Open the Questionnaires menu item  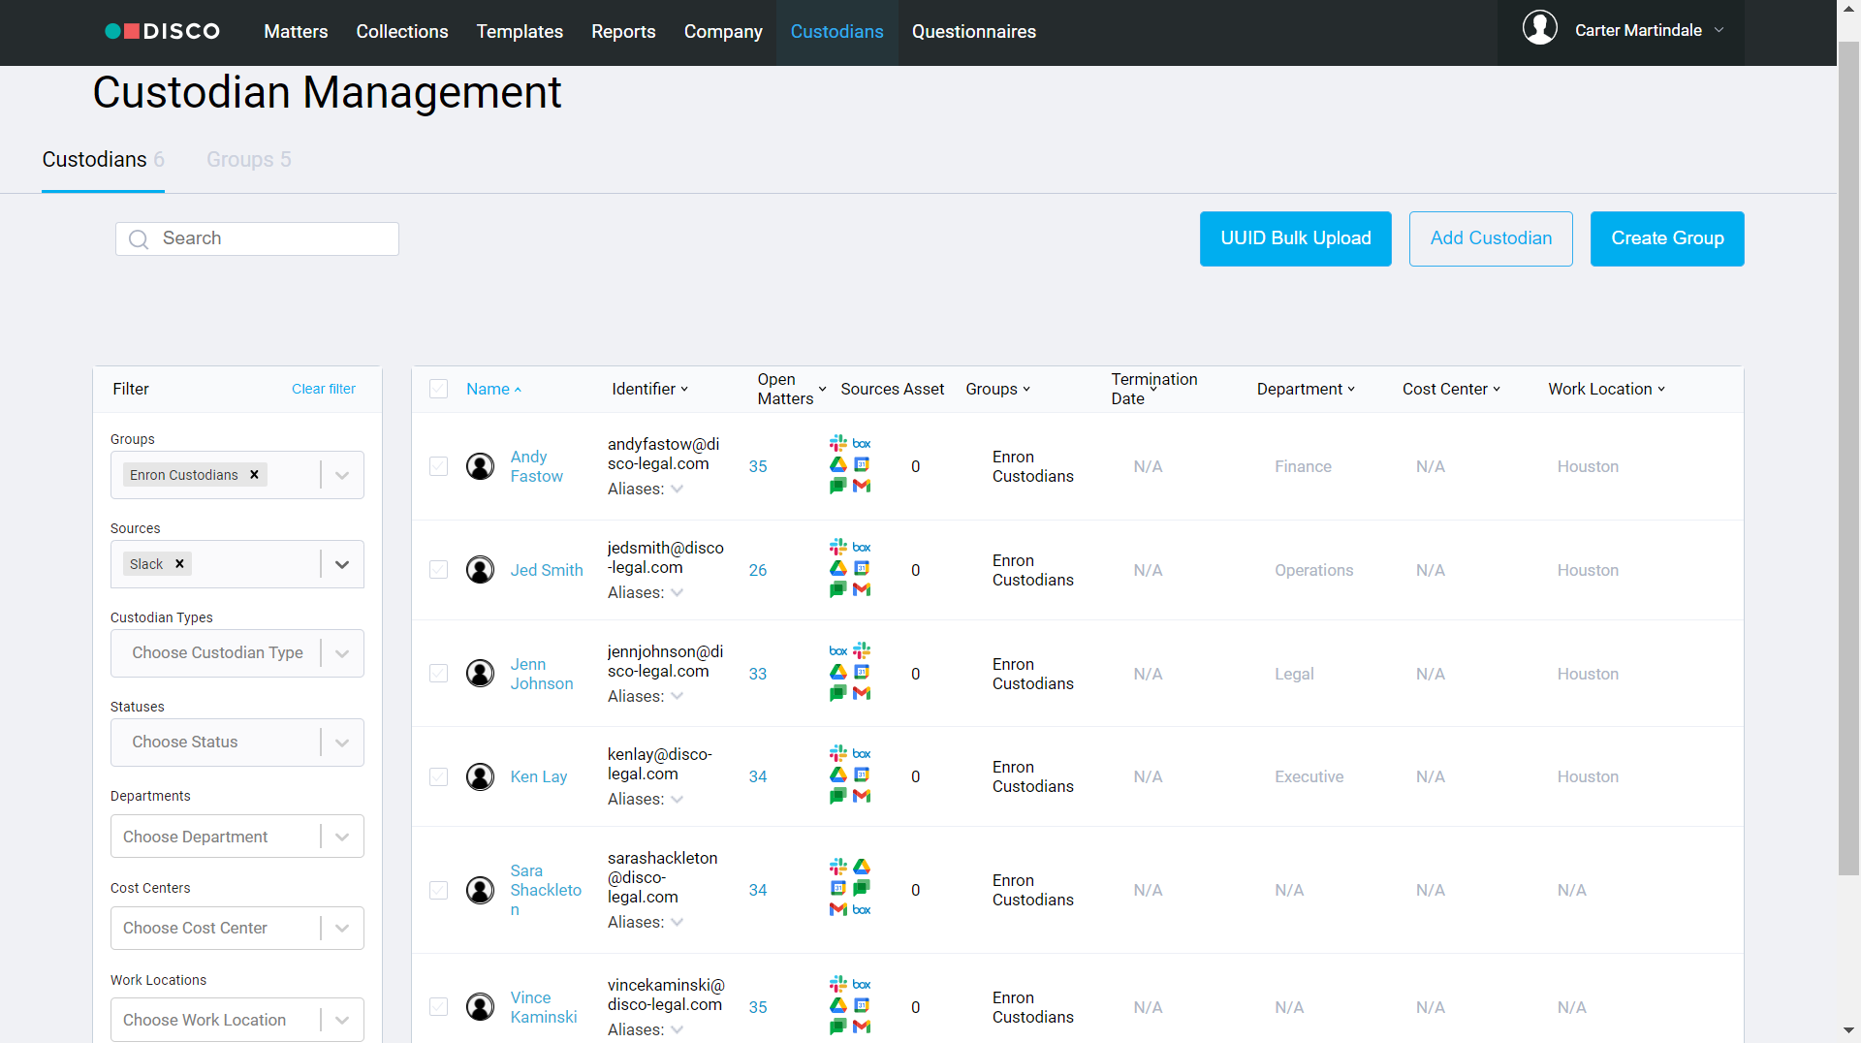point(973,32)
